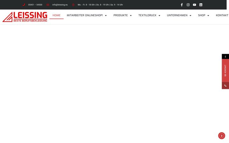Open the Unternehmen menu item

pyautogui.click(x=177, y=15)
